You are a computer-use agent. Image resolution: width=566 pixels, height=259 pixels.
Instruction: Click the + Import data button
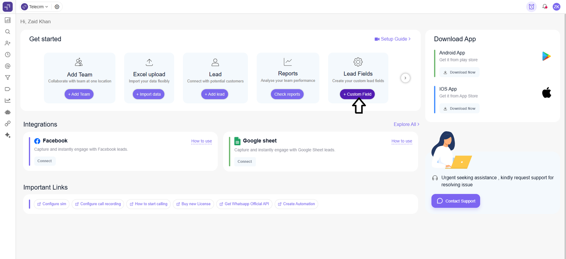[x=149, y=94]
